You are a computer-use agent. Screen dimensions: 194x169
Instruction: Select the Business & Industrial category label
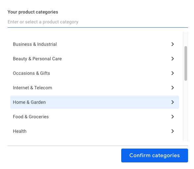pos(35,44)
